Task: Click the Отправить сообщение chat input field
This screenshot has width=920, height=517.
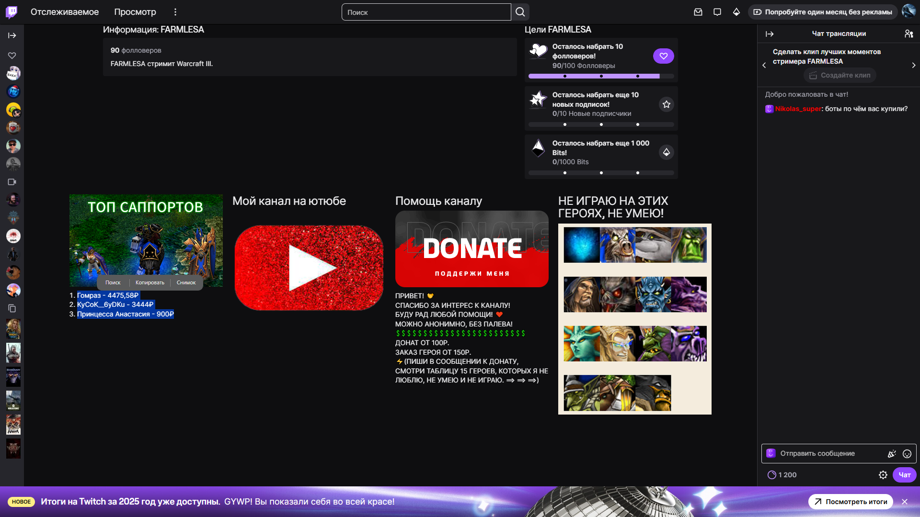Action: tap(829, 454)
